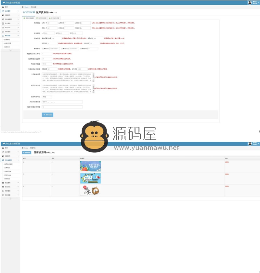260x273 pixels.
Task: Click inside the upper multi-line text area
Action: 67,77
